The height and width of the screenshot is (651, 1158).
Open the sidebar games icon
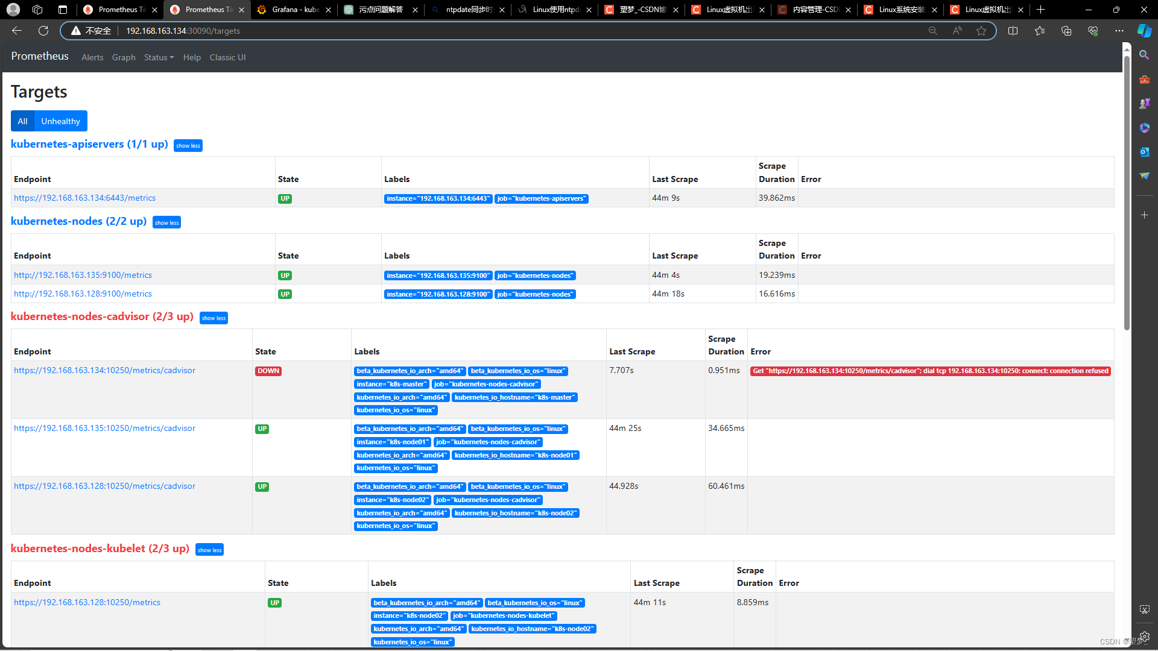click(1144, 103)
